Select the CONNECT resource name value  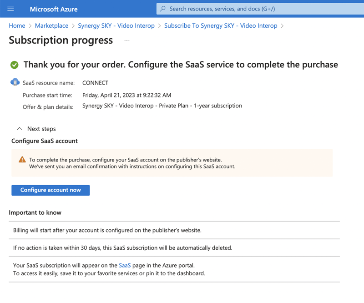95,83
